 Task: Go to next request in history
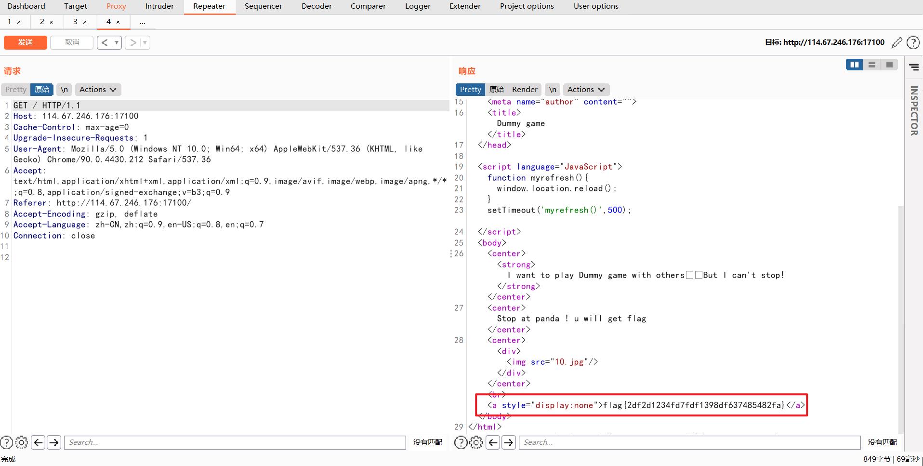(133, 42)
